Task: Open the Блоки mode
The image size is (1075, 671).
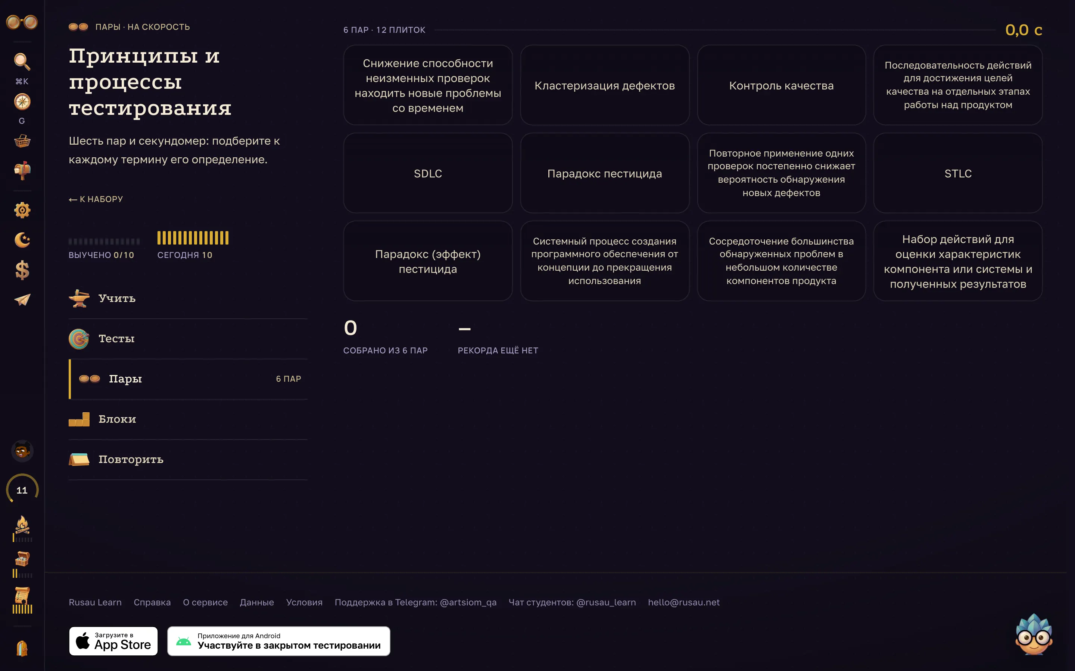Action: (x=188, y=419)
